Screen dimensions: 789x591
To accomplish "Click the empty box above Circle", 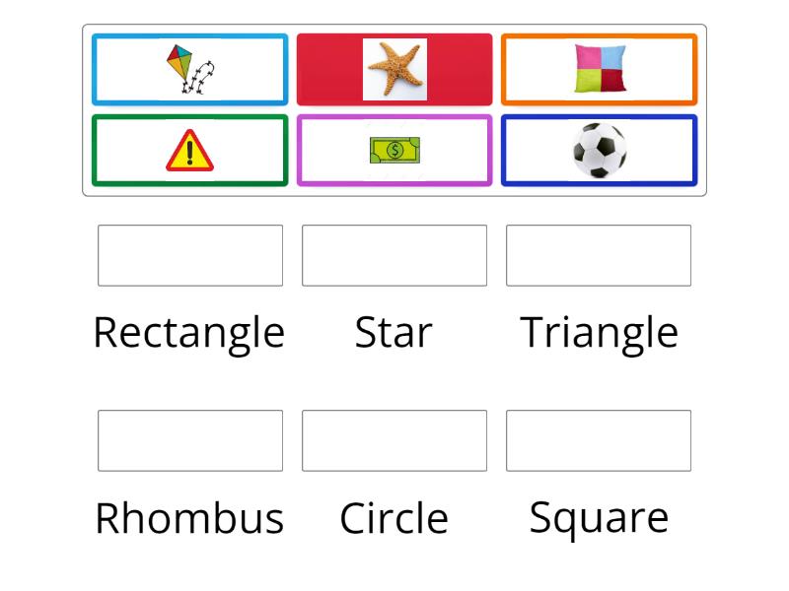I will pos(394,440).
